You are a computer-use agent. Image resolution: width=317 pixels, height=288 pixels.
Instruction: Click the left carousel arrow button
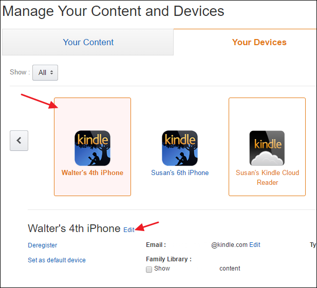pyautogui.click(x=19, y=140)
